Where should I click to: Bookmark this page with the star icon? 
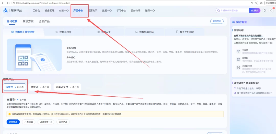(x=256, y=3)
